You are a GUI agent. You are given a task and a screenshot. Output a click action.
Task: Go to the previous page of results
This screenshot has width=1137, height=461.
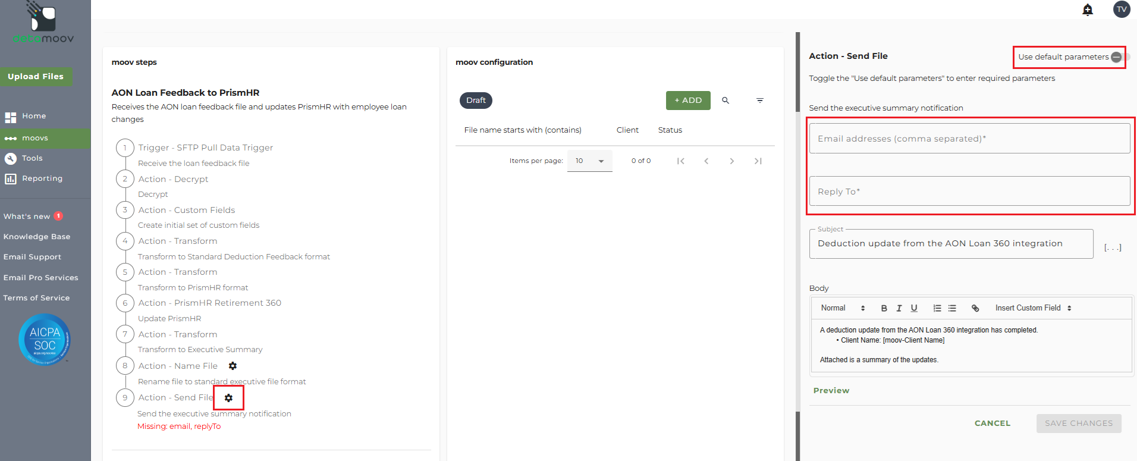pos(706,161)
